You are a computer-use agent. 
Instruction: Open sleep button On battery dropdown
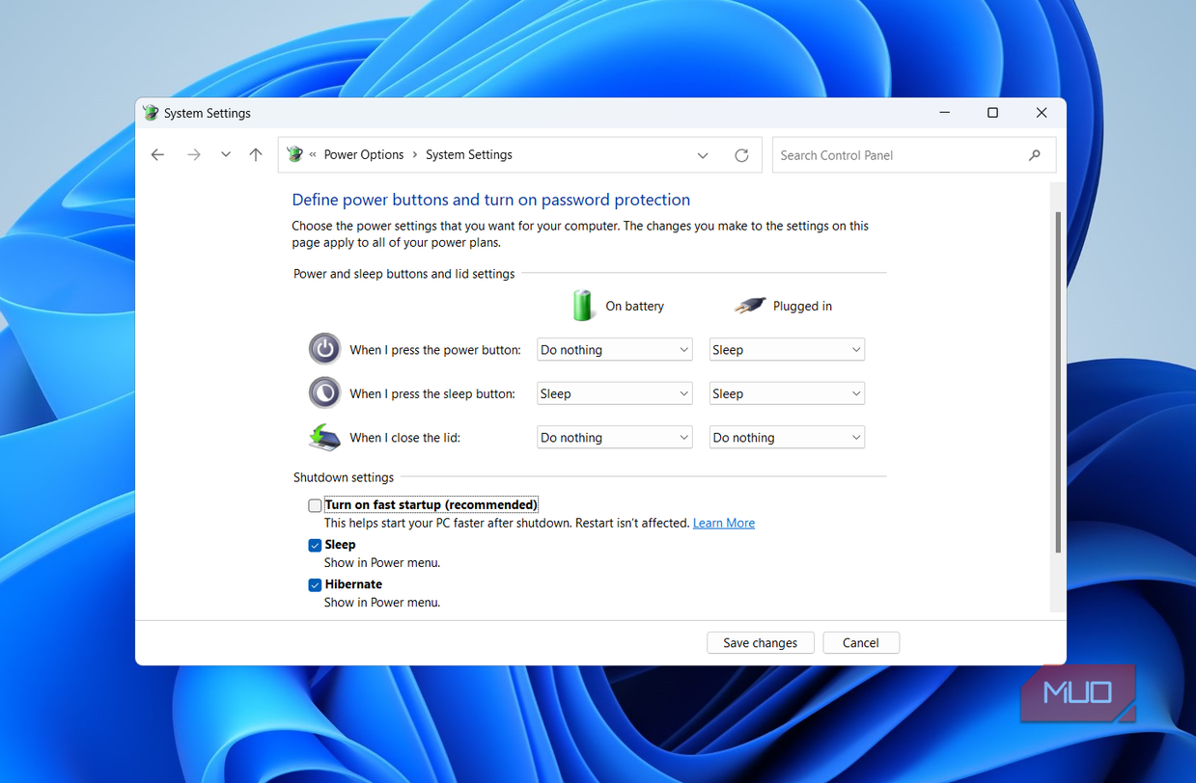[x=615, y=393]
